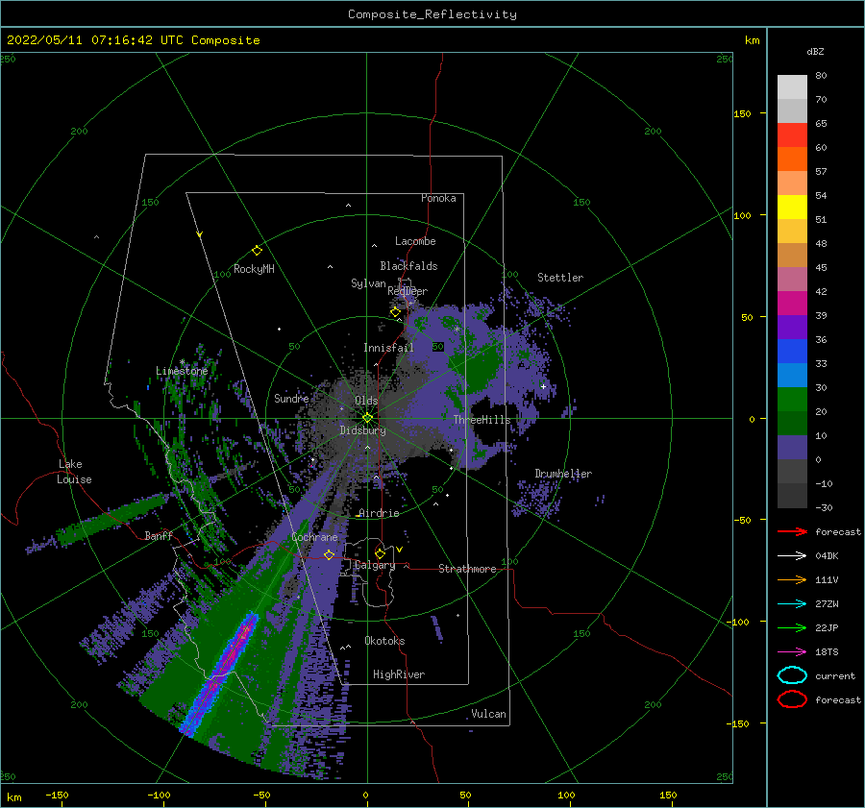Click the RockyMH label

[254, 269]
